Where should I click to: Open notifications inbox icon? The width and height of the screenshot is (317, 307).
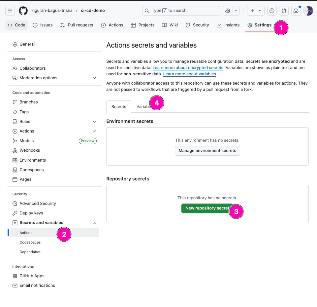296,11
